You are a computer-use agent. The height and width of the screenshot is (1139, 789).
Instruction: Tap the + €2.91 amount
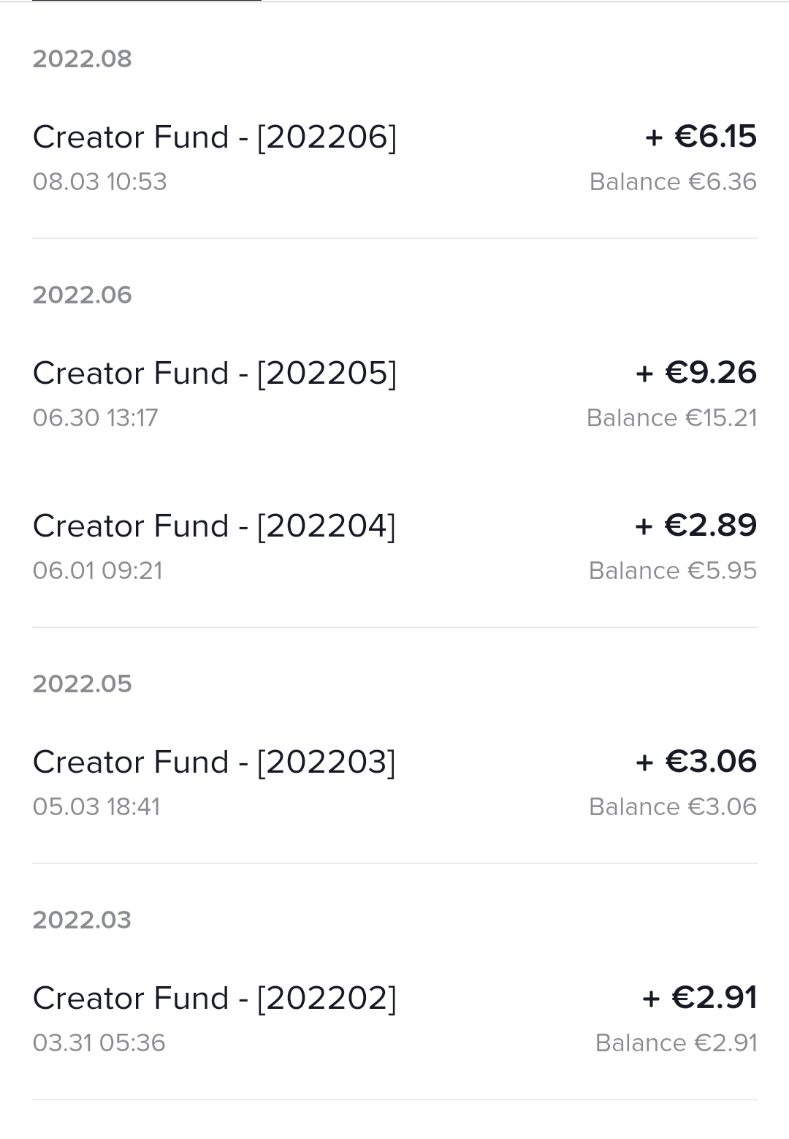[699, 998]
